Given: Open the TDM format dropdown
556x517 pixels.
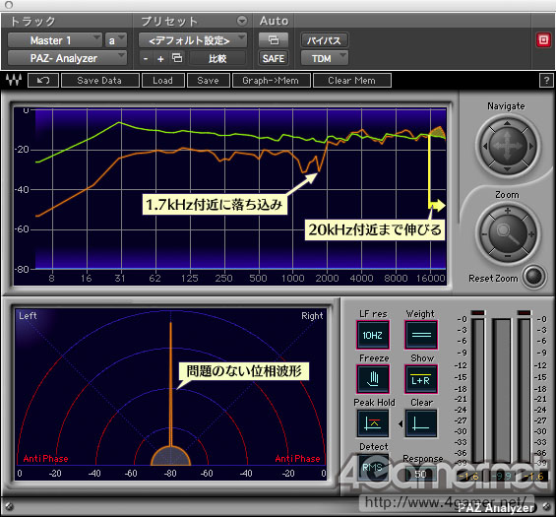Looking at the screenshot, I should pos(324,58).
